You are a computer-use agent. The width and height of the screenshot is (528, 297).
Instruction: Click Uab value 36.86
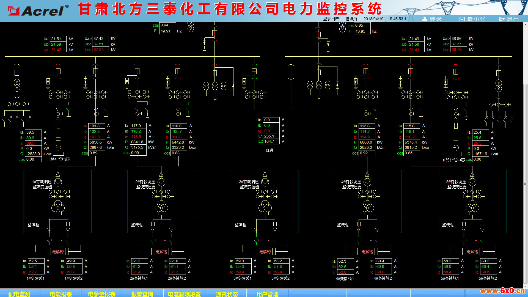(458, 38)
